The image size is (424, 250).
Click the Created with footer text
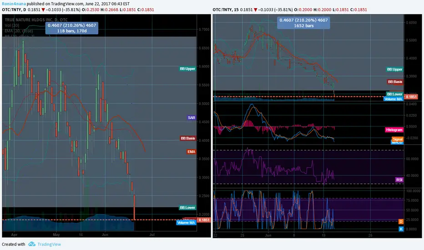[14, 245]
